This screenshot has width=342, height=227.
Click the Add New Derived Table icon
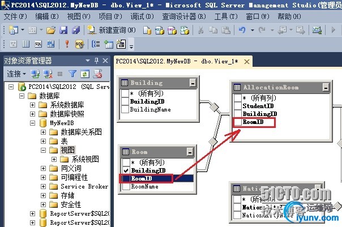click(x=121, y=44)
